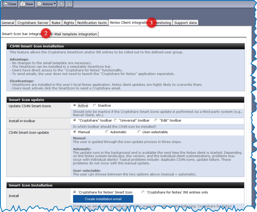Click the collapse sections icon
The height and width of the screenshot is (212, 257).
point(69,4)
